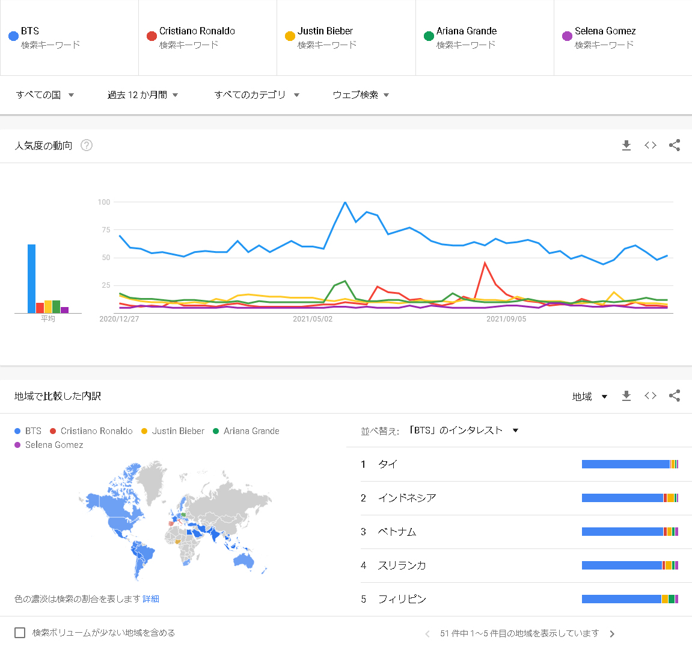Click the interest bar for スリランカ
This screenshot has height=649, width=692.
click(x=629, y=565)
